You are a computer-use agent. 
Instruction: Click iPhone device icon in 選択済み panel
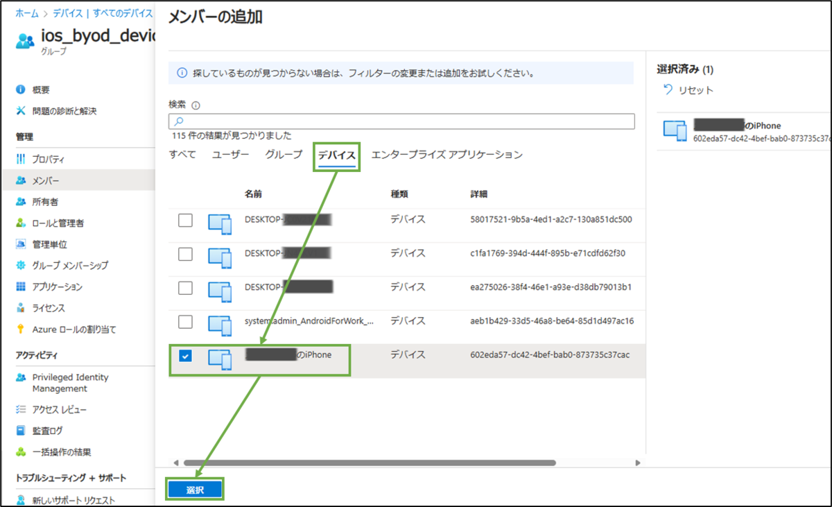(675, 131)
